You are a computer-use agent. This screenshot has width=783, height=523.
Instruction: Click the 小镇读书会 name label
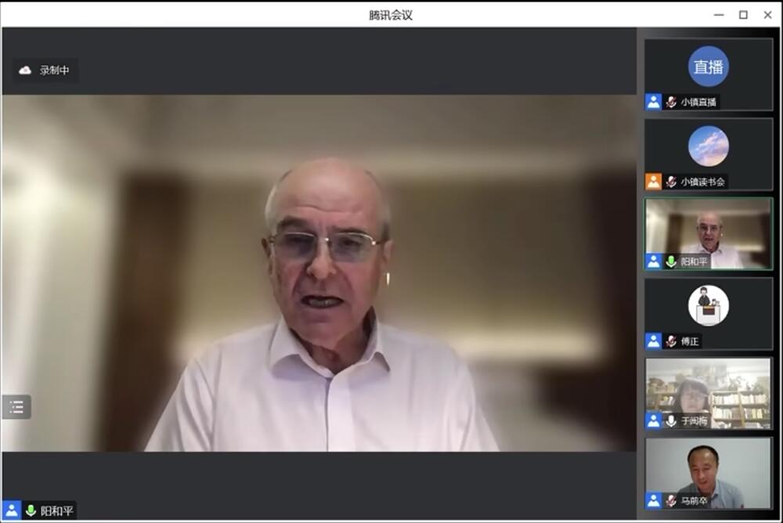tap(702, 182)
